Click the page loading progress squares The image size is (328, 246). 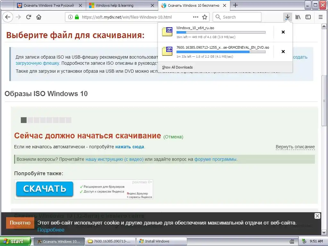[x=46, y=120]
